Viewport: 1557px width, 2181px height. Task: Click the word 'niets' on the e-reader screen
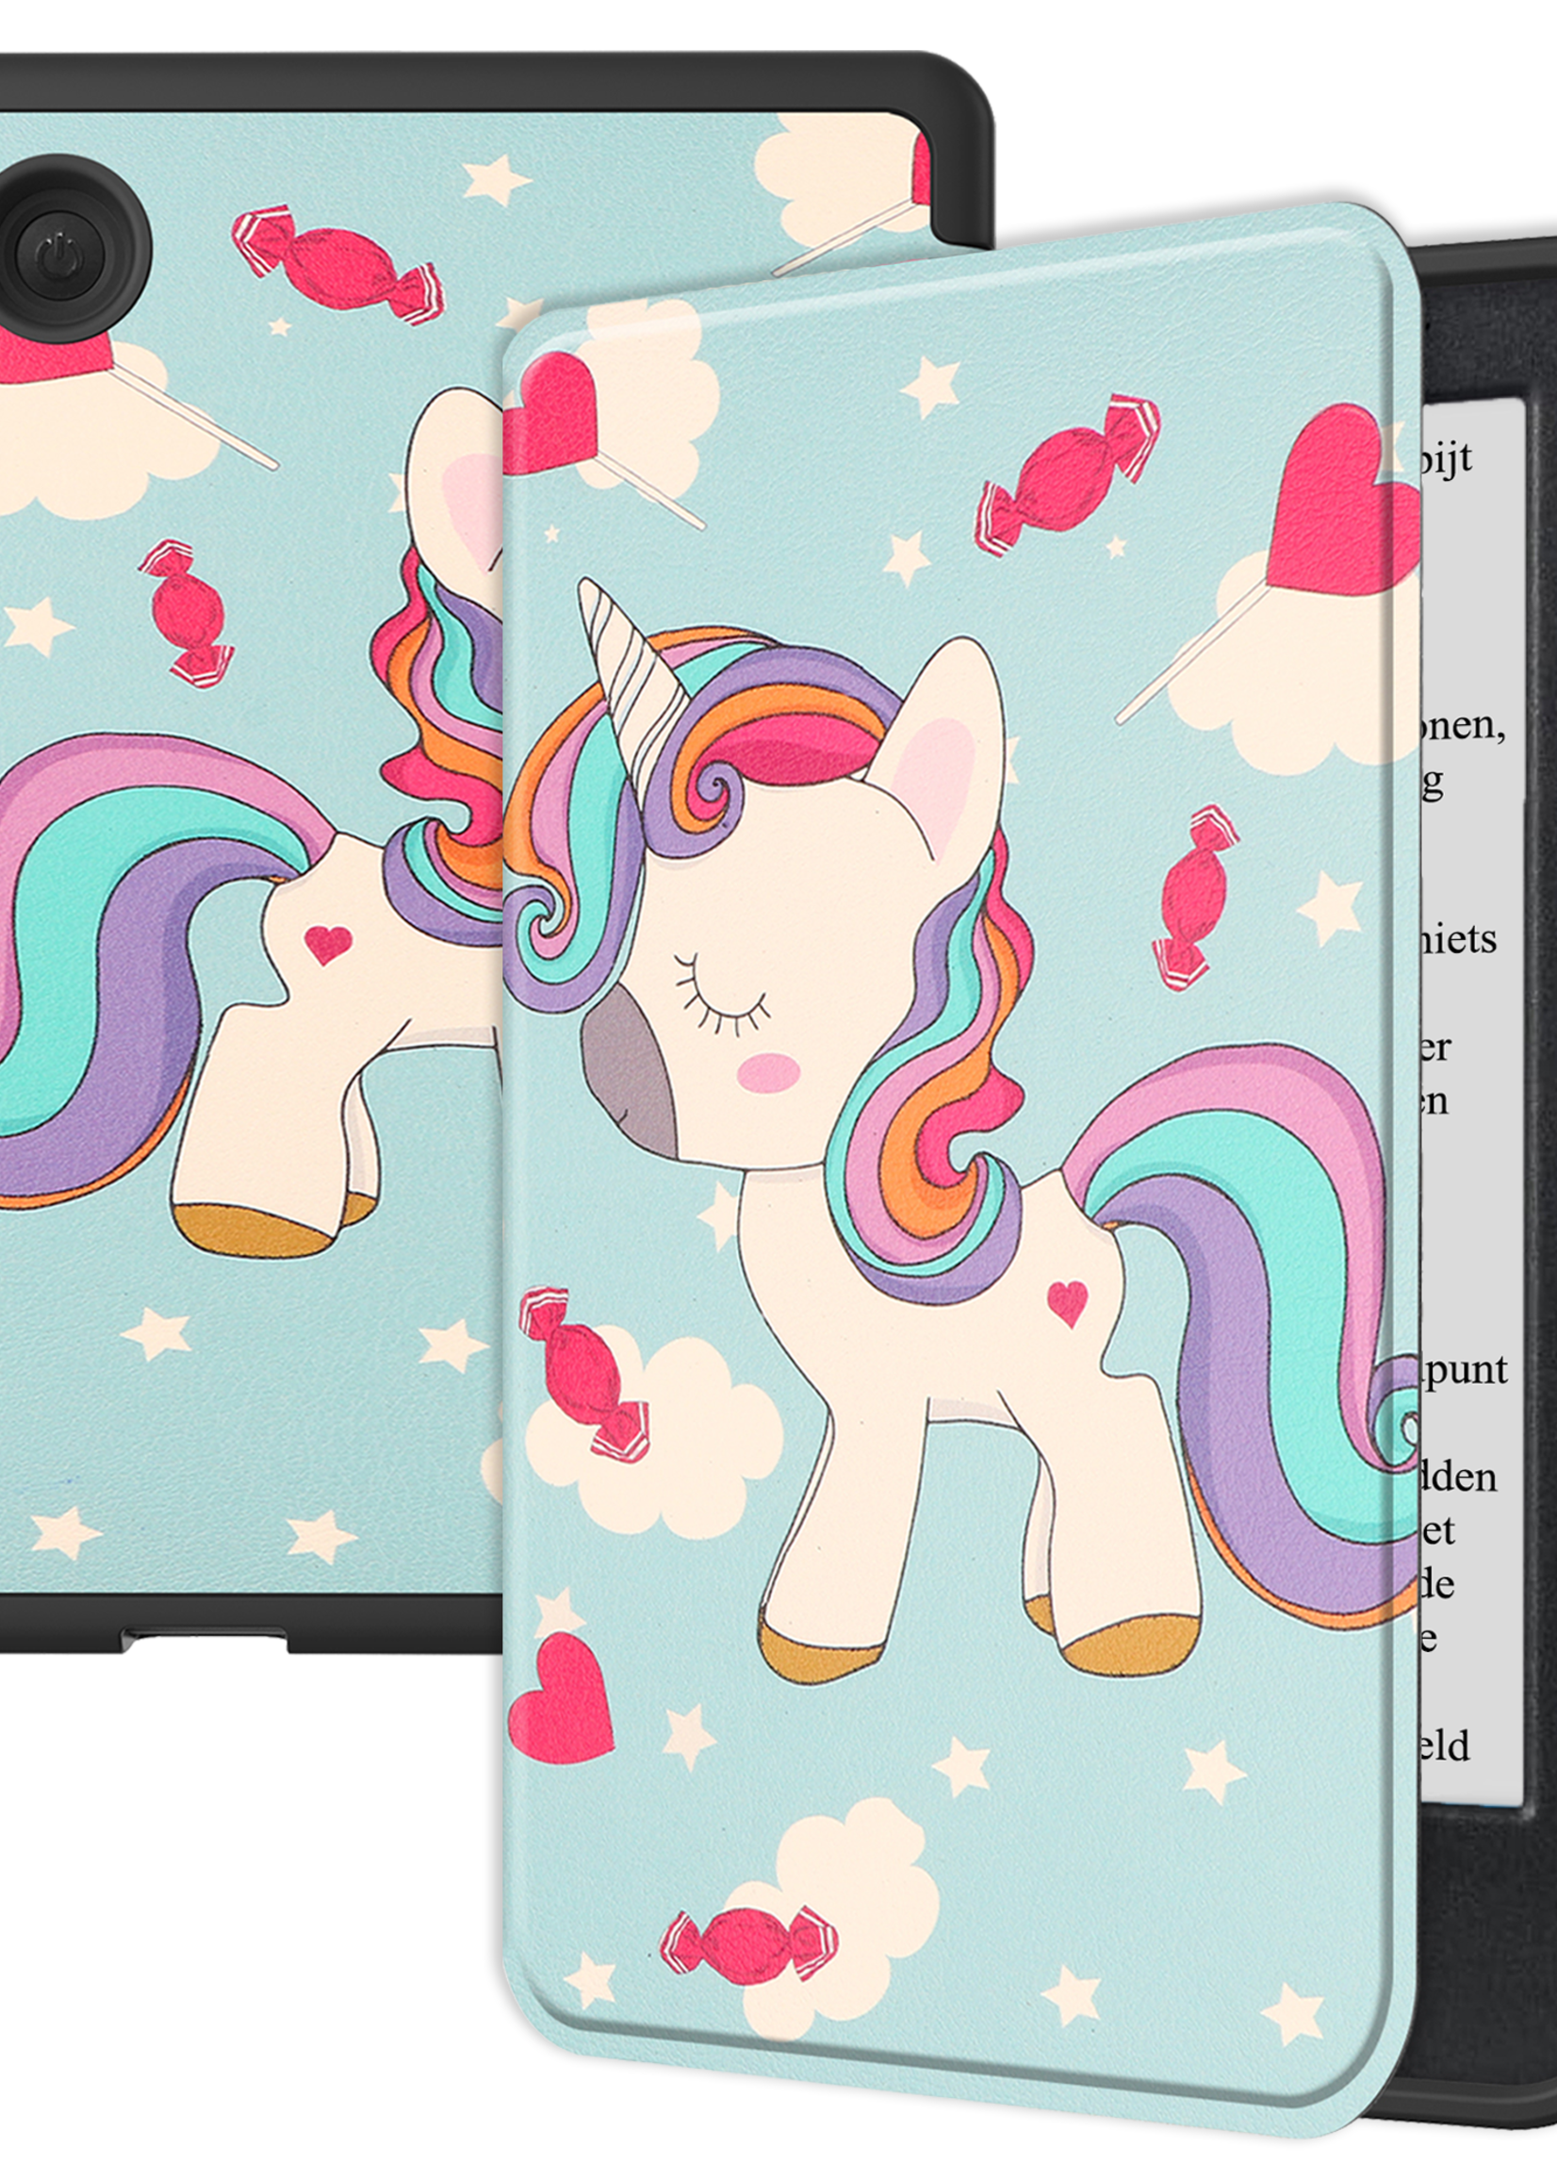(x=1458, y=939)
